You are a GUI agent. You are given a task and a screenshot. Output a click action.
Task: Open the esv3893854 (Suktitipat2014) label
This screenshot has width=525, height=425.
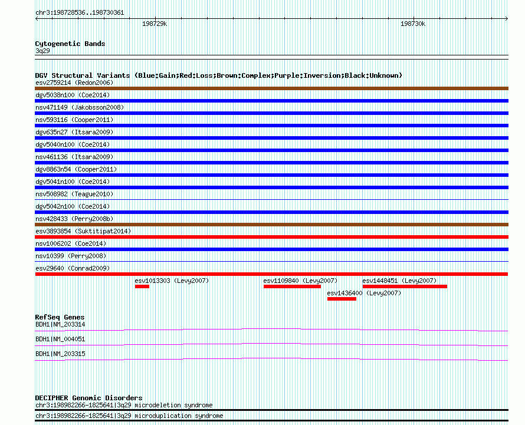(83, 231)
